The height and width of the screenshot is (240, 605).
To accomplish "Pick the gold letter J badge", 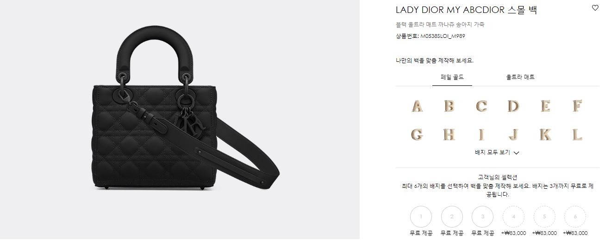I will 513,135.
